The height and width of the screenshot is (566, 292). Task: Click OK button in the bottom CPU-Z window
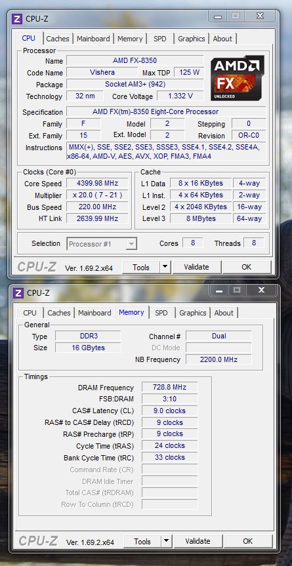pyautogui.click(x=248, y=540)
